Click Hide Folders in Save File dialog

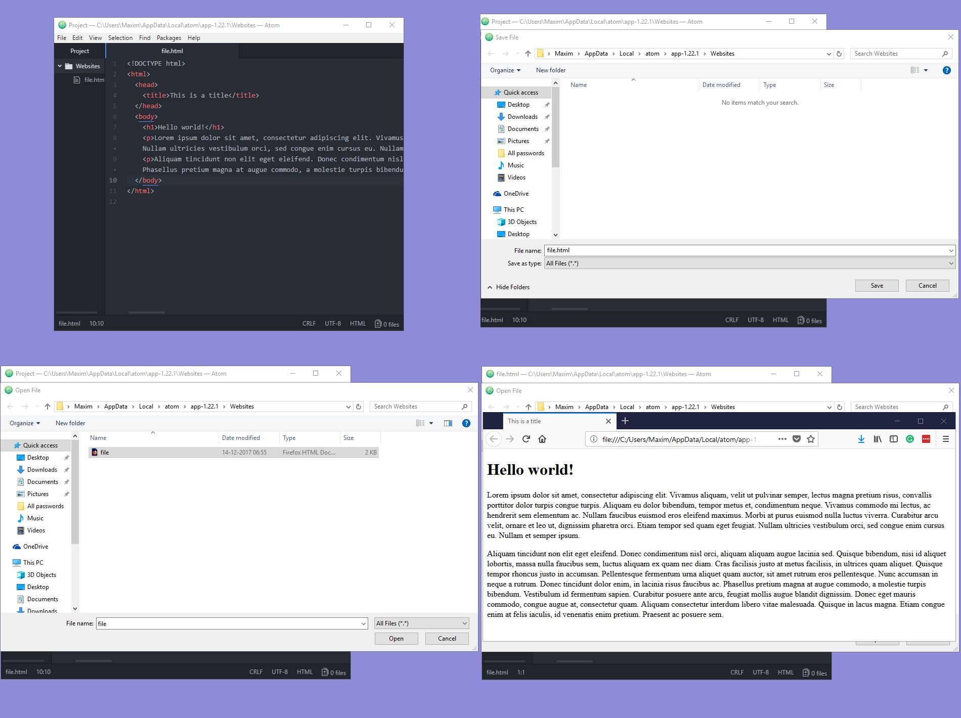508,287
